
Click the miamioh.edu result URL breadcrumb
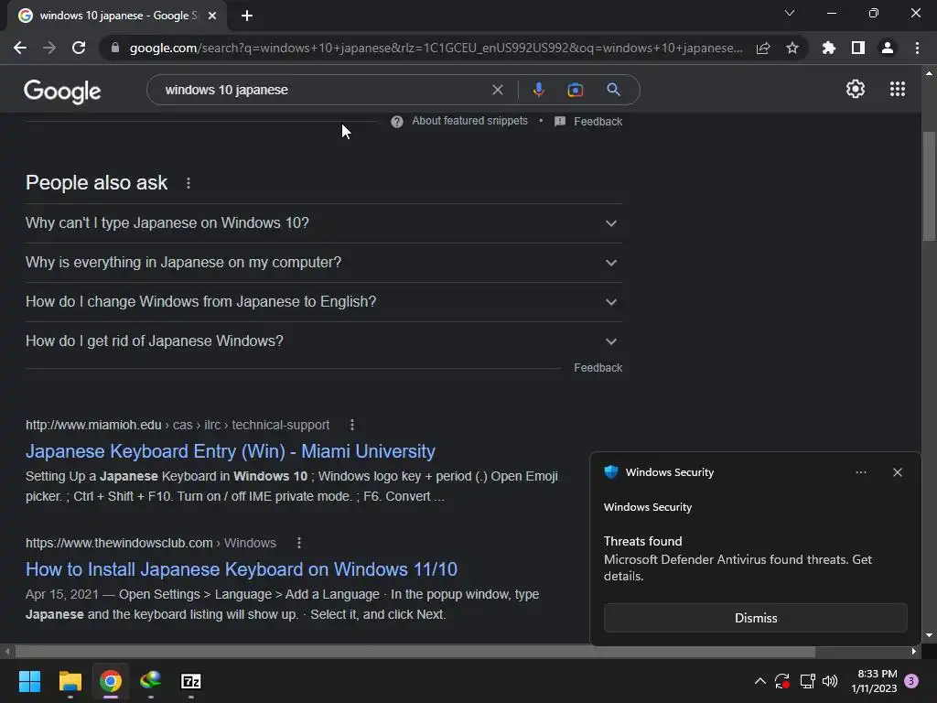(x=178, y=425)
